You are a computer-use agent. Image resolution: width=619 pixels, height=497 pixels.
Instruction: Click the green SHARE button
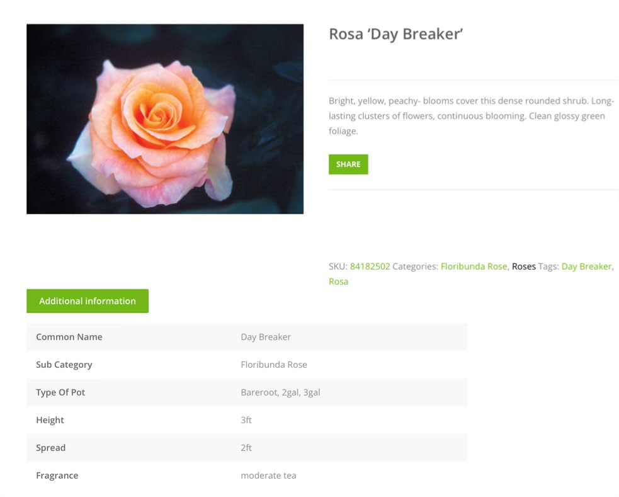[x=348, y=164]
